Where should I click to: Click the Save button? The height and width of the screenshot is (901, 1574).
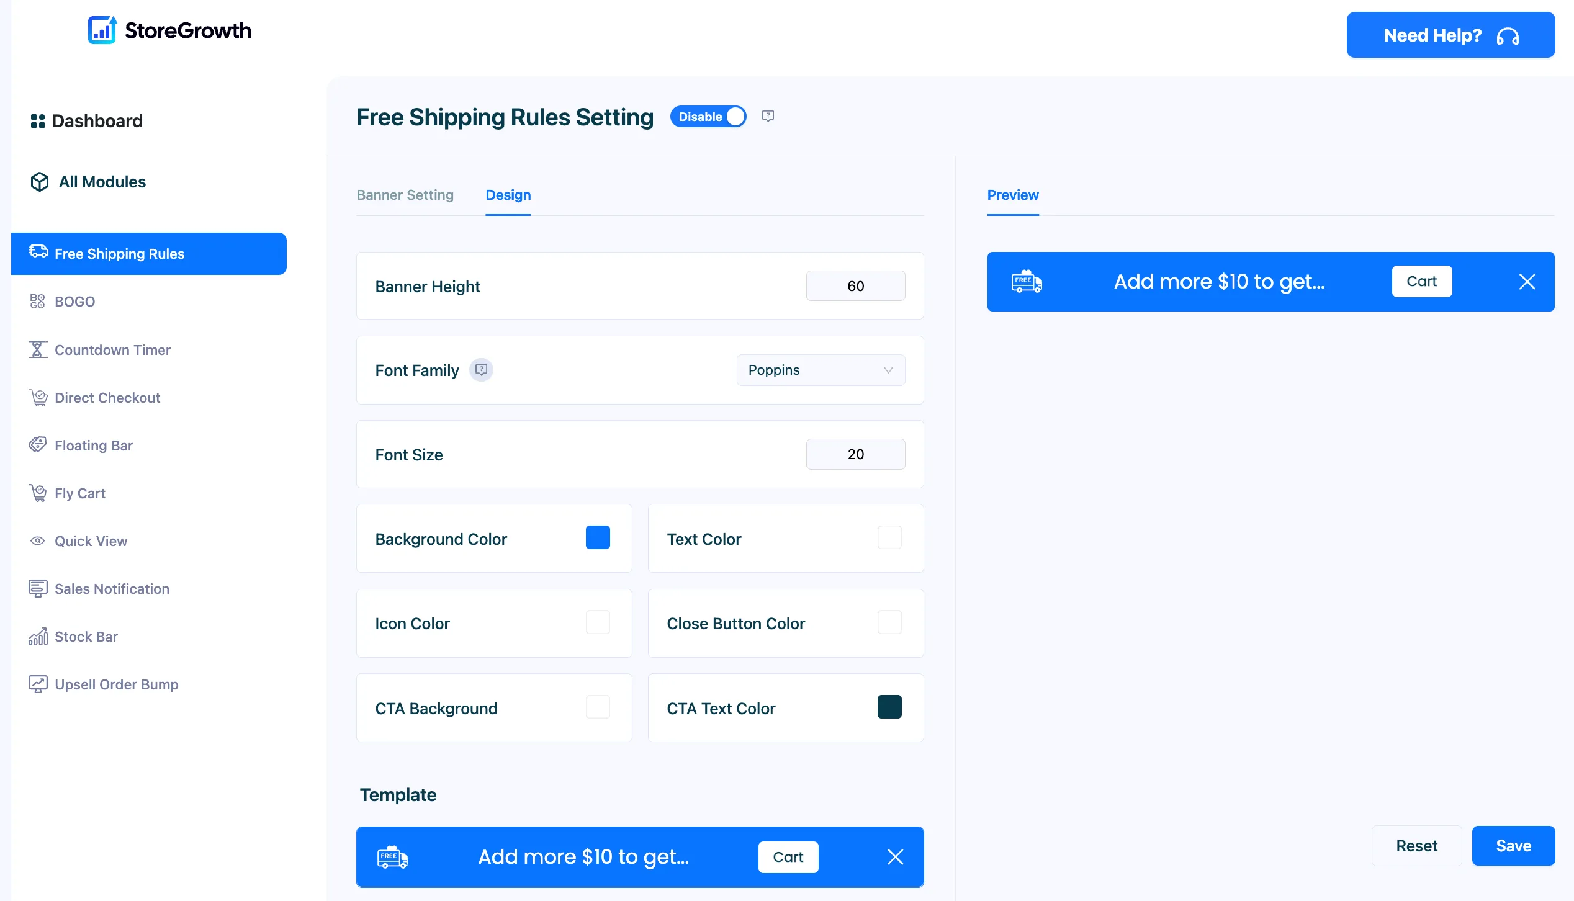pyautogui.click(x=1513, y=845)
